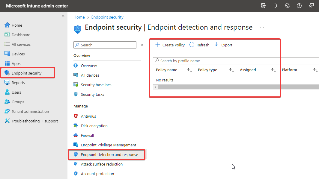The image size is (319, 179).
Task: Open the settings gear in the top bar
Action: [x=287, y=6]
